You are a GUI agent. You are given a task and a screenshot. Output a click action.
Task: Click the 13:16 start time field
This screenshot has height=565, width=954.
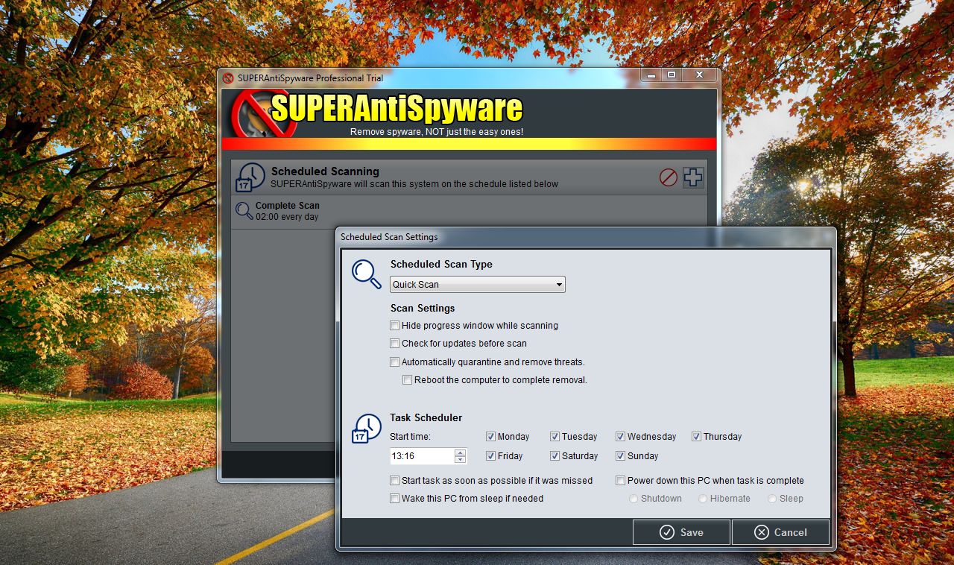click(x=422, y=456)
